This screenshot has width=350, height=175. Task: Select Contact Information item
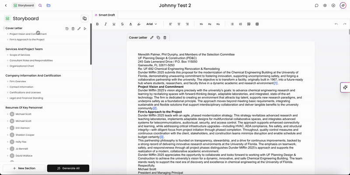(21, 87)
